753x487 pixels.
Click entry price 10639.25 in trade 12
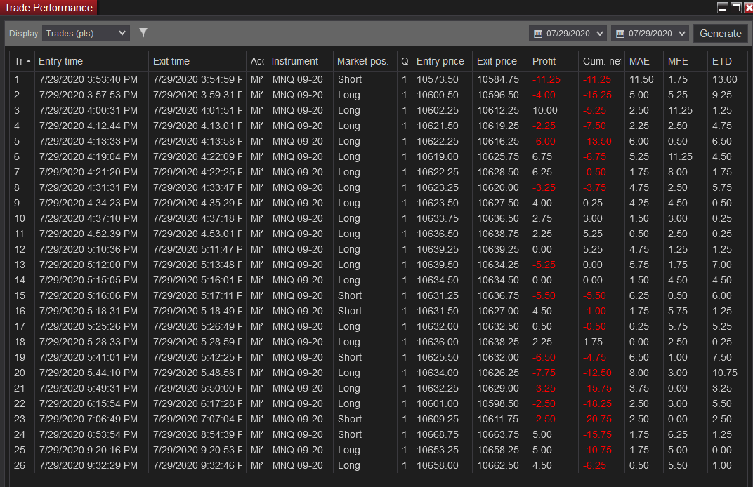(437, 249)
